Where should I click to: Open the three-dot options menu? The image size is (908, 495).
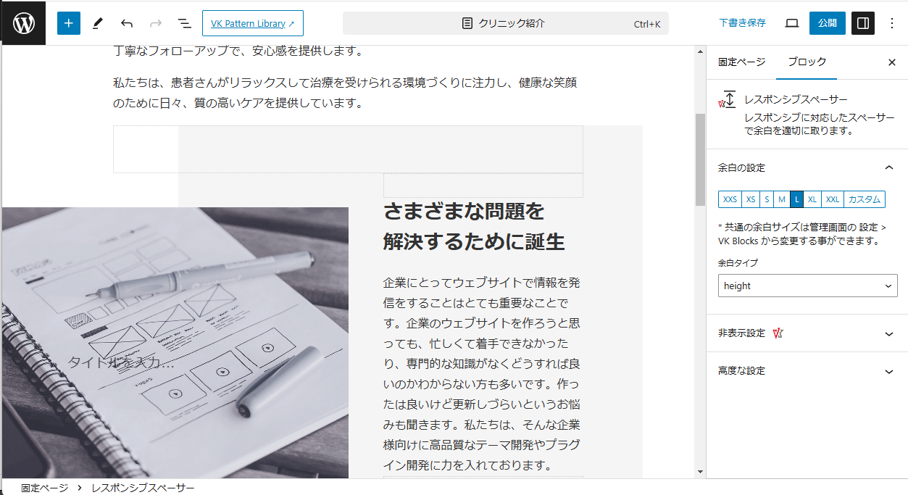(x=892, y=23)
